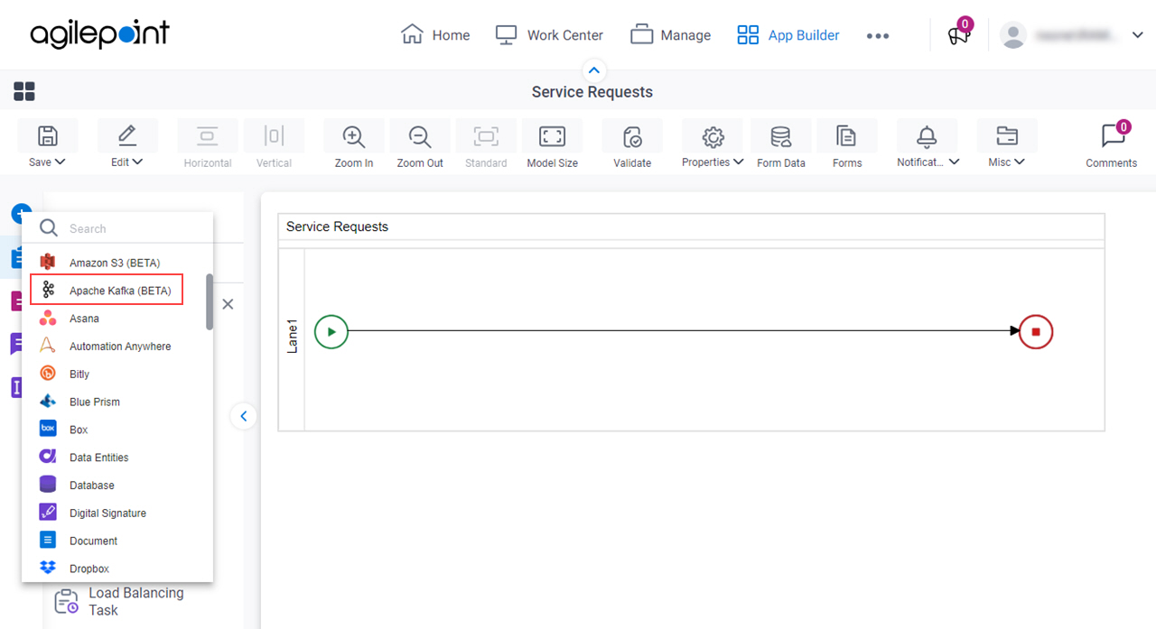Expand the Misc dropdown arrow

[x=1020, y=162]
